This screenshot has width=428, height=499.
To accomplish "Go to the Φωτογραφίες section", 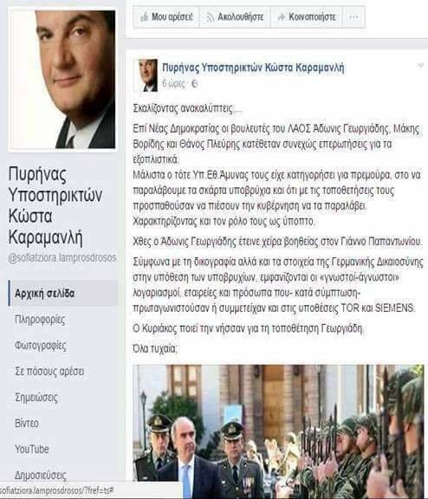I will 41,346.
